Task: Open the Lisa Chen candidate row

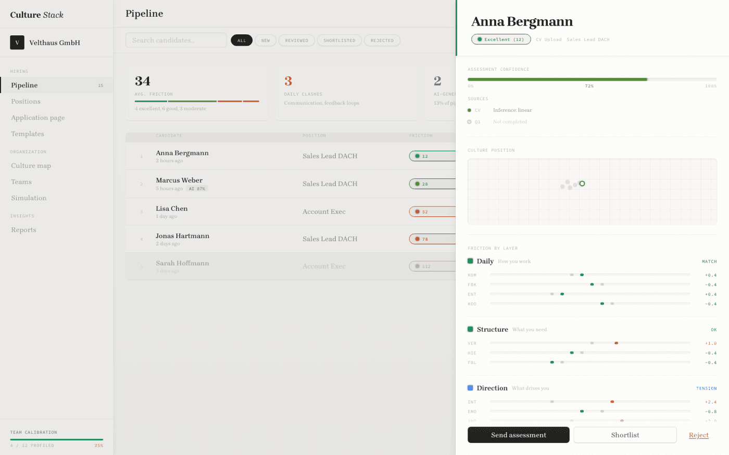Action: [x=291, y=212]
